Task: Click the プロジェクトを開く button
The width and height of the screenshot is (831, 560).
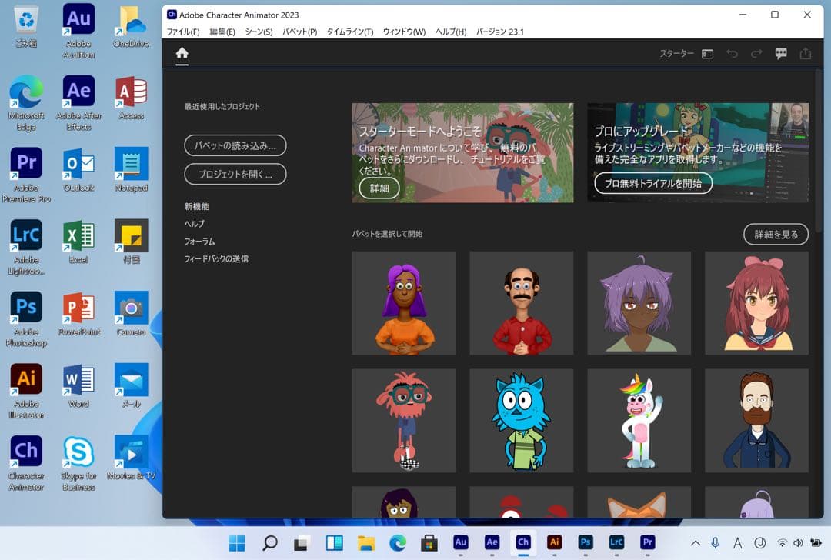Action: pyautogui.click(x=235, y=174)
